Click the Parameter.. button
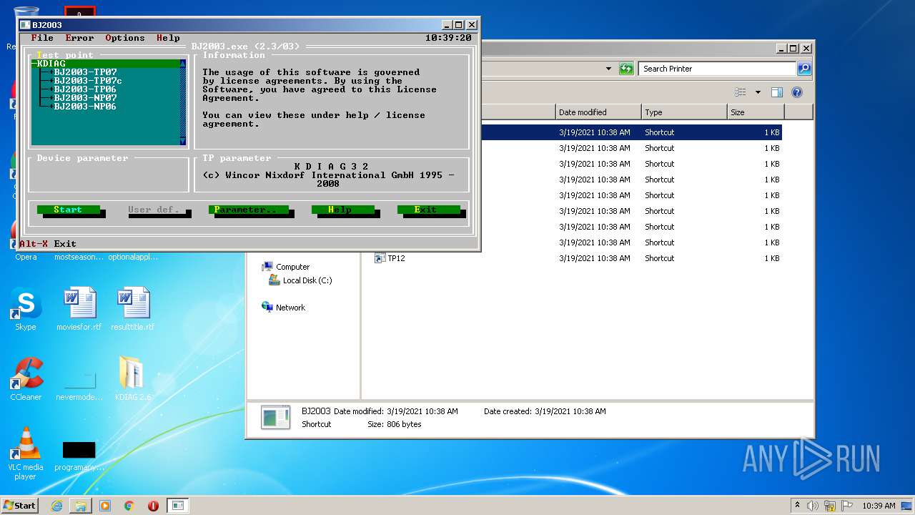The height and width of the screenshot is (515, 915). tap(248, 210)
